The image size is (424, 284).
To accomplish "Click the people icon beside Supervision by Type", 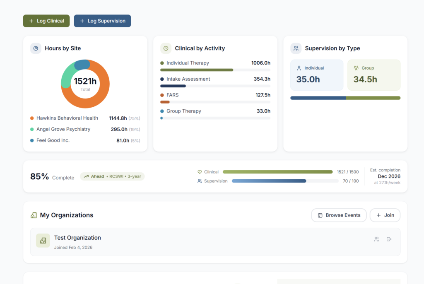I will [x=296, y=48].
